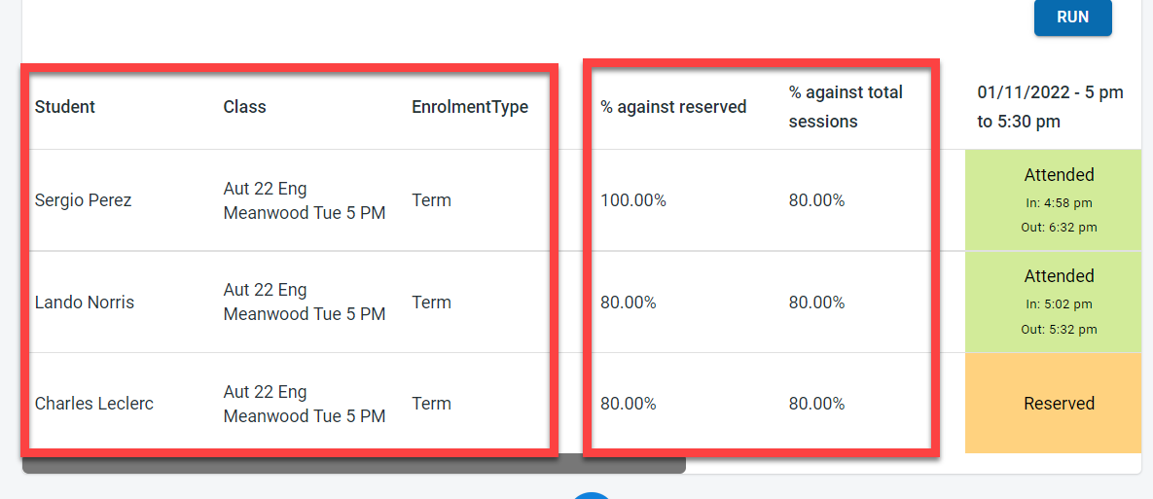Image resolution: width=1153 pixels, height=499 pixels.
Task: Click the 01/11/2022 5 pm session header
Action: tap(1050, 107)
